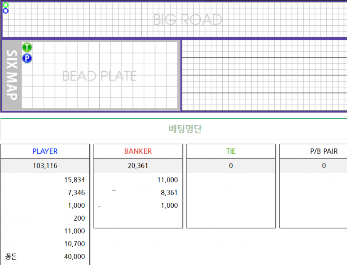The image size is (347, 265).
Task: Click Player bet 11,000
Action: pos(74,231)
